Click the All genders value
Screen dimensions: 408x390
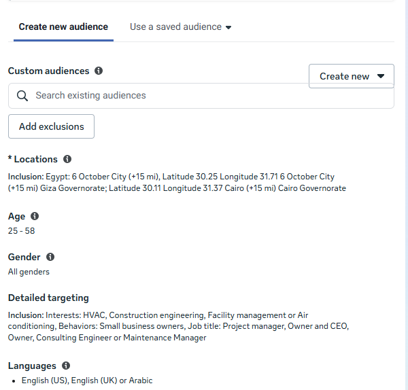29,272
